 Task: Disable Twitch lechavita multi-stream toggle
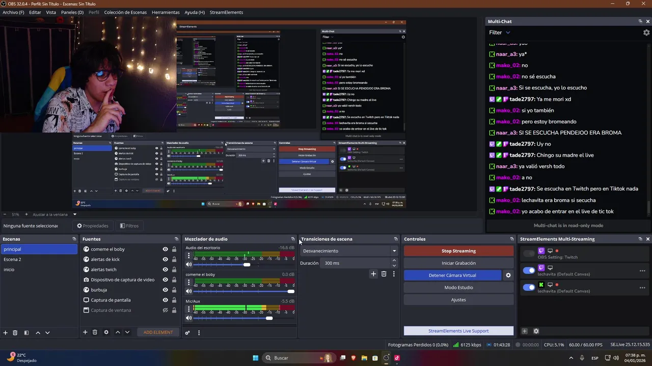[x=529, y=270]
